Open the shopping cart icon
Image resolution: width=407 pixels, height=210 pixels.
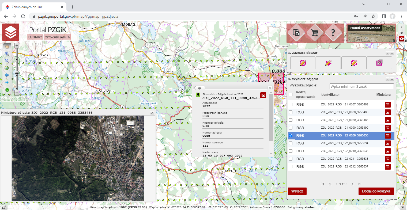tap(315, 33)
